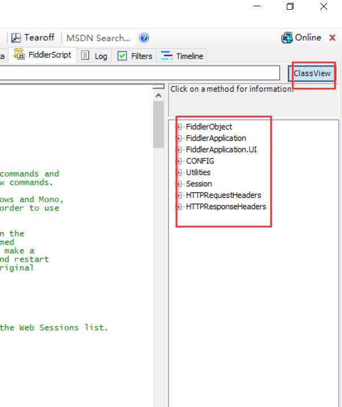Click the 'the Web Sessions list.' comment
Screen dimensions: 342x407
coord(54,328)
